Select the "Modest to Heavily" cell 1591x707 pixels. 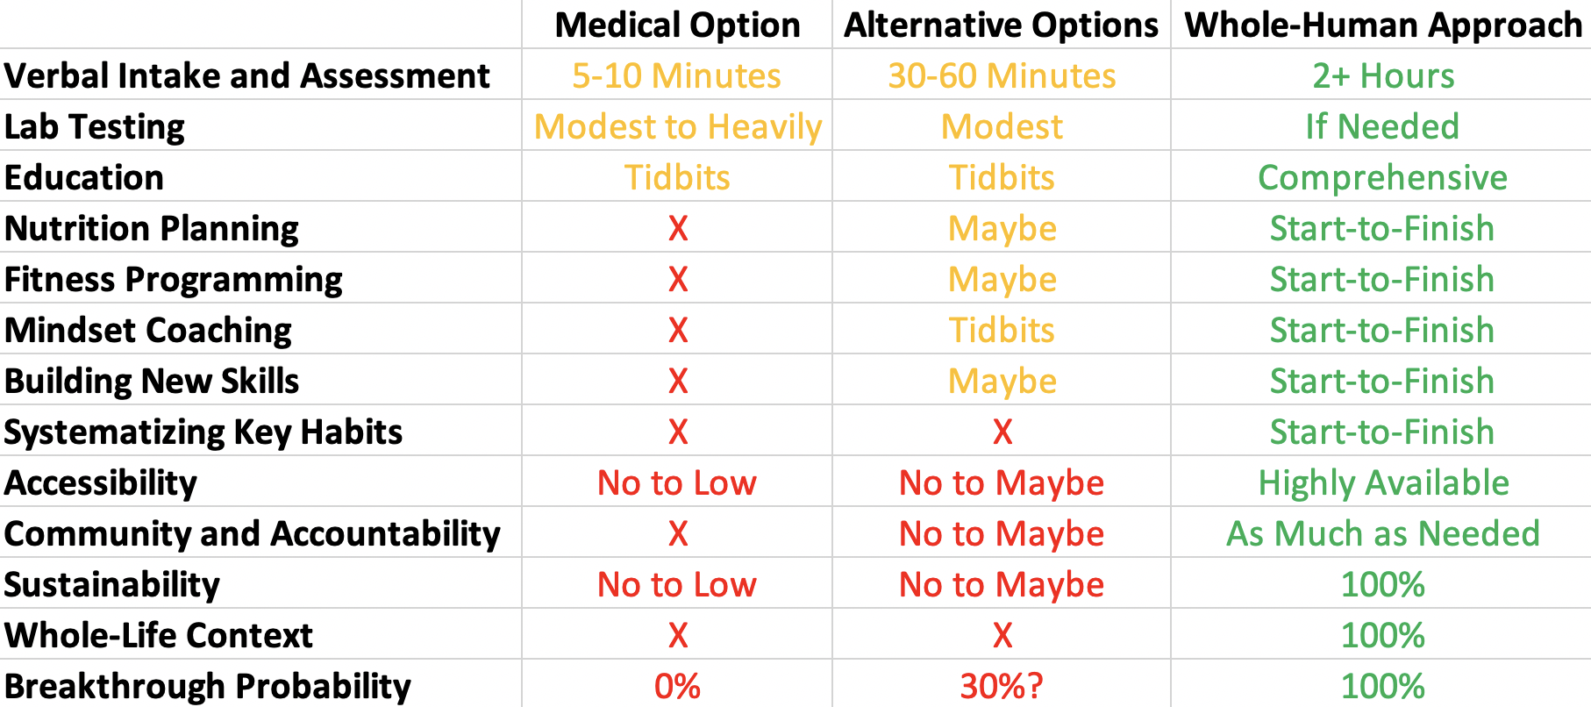[677, 126]
